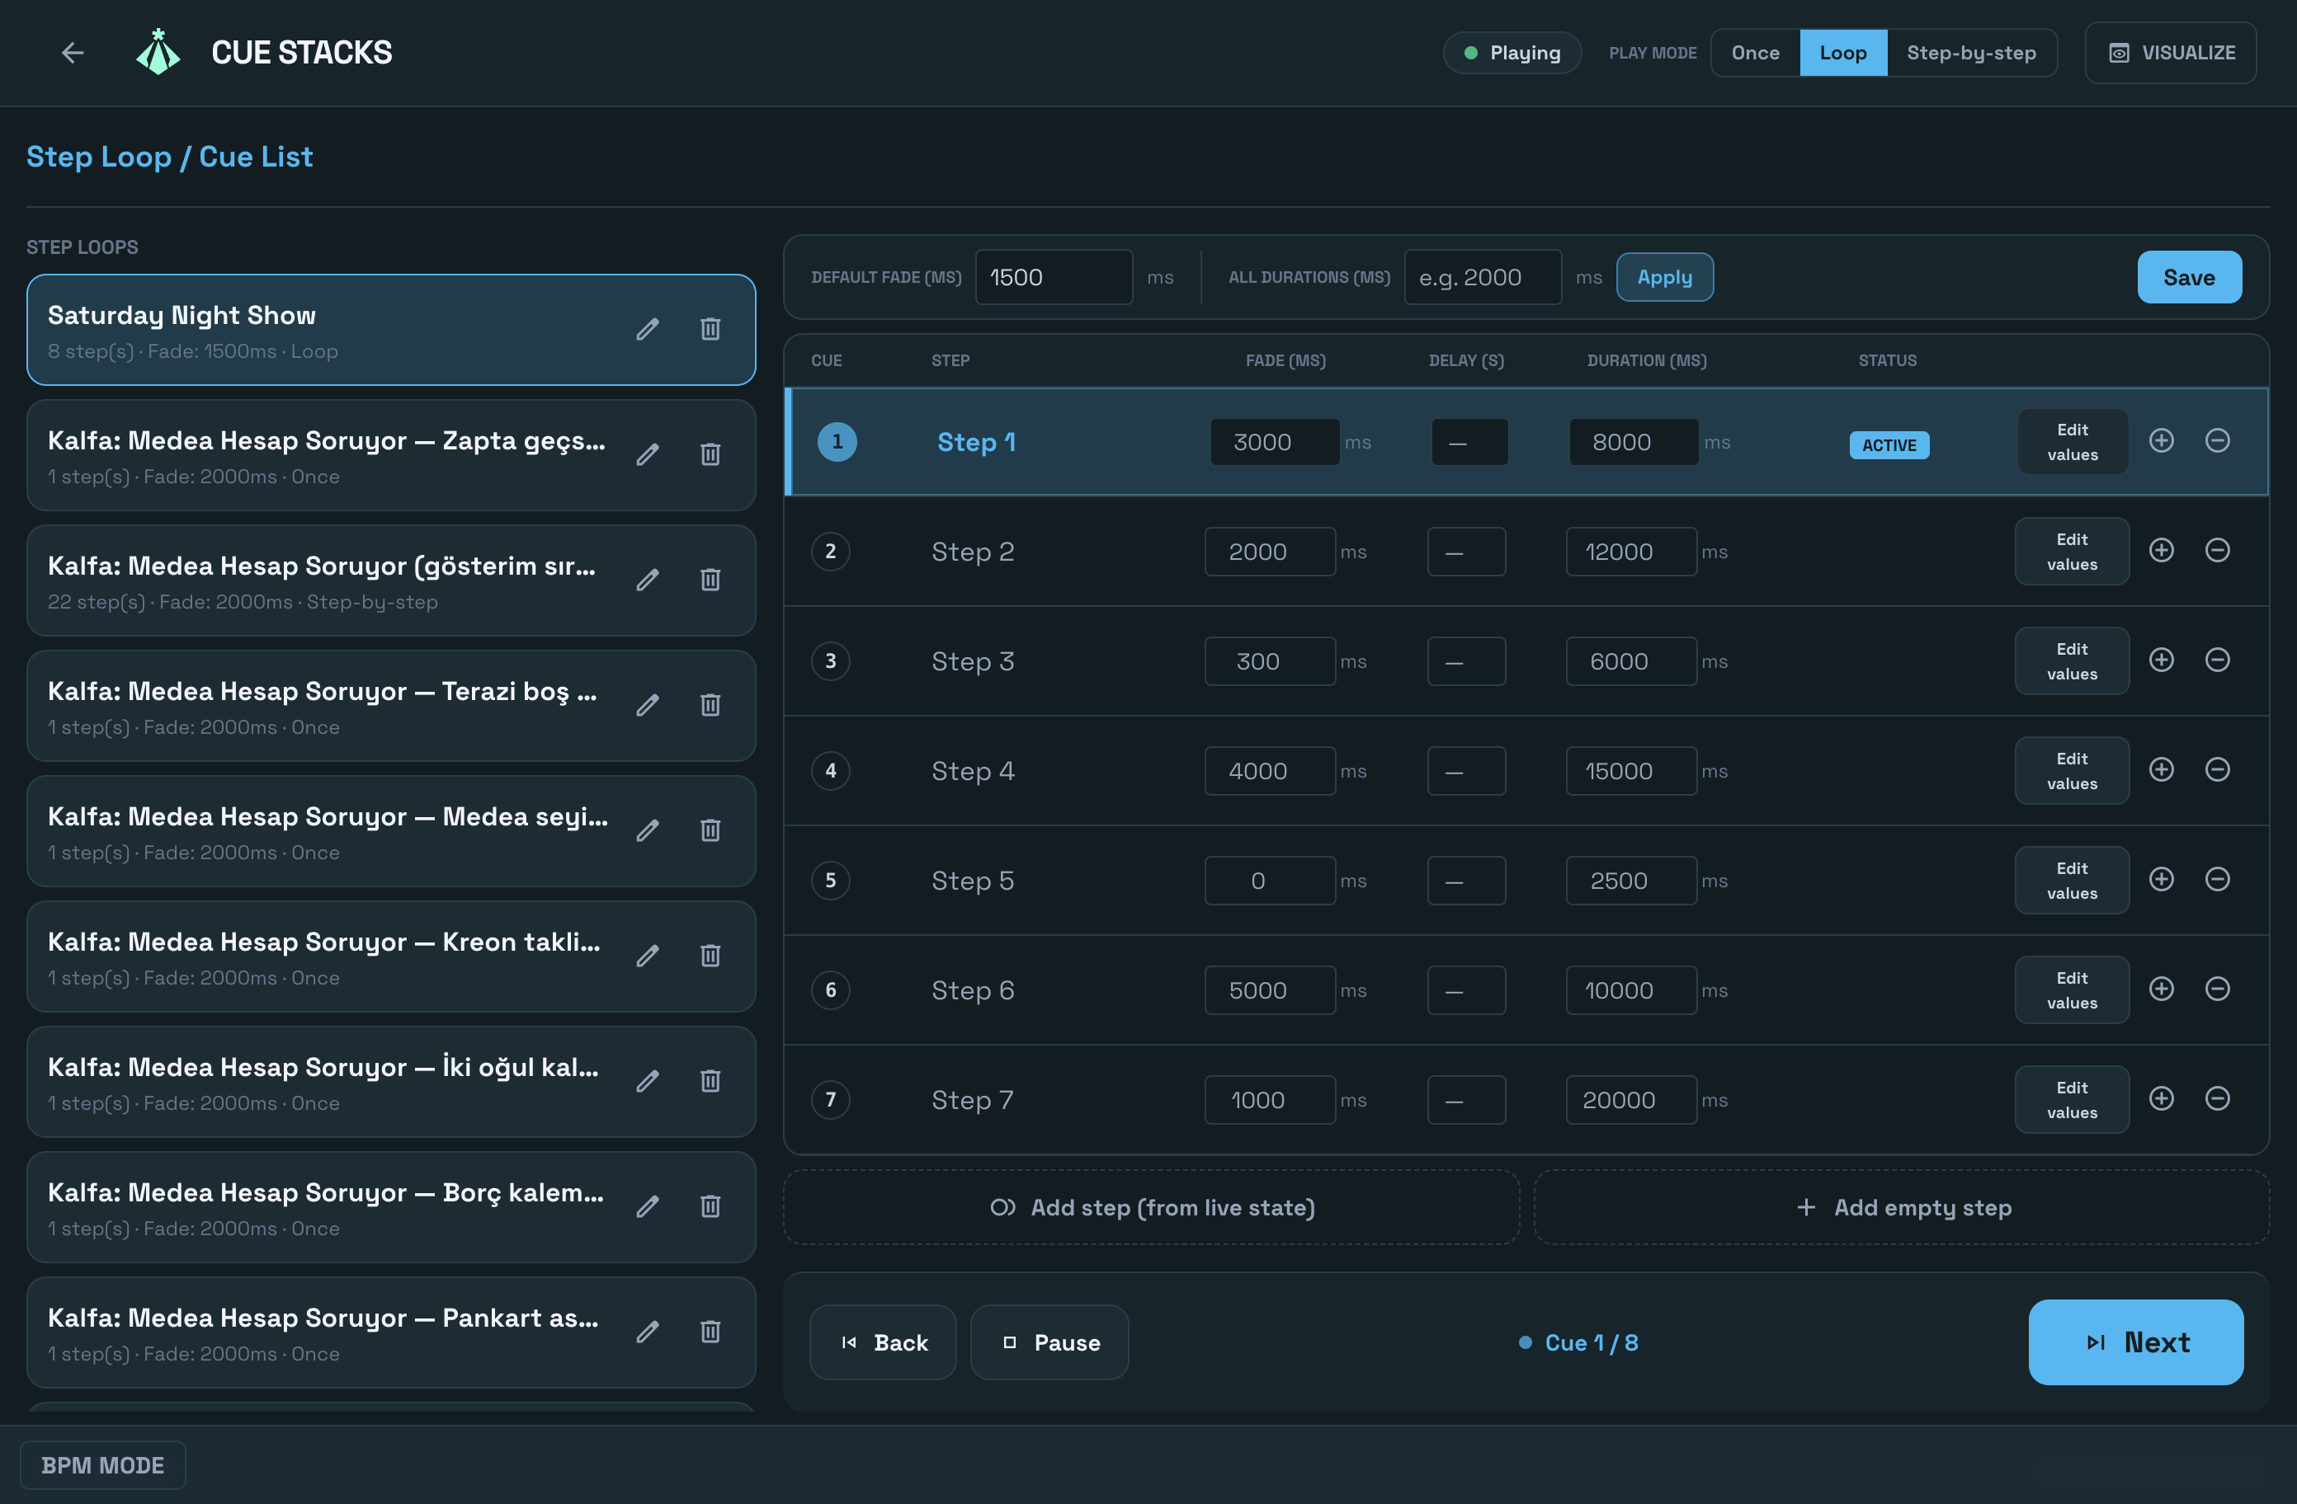Image resolution: width=2297 pixels, height=1504 pixels.
Task: Click the All Durations input field
Action: pos(1483,278)
